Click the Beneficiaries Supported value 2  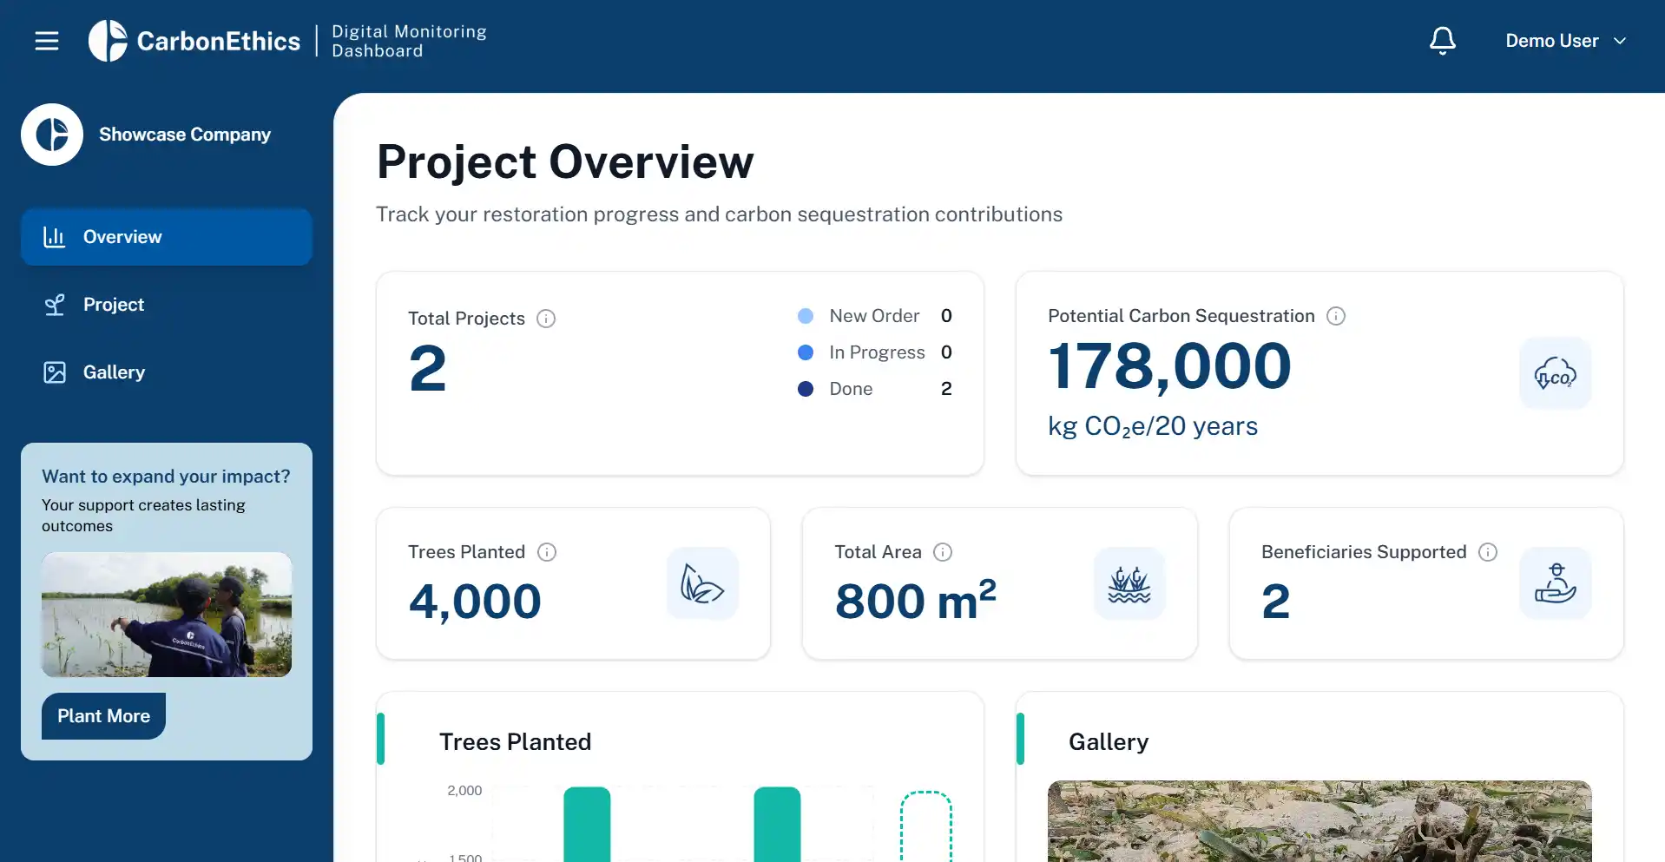[1275, 602]
